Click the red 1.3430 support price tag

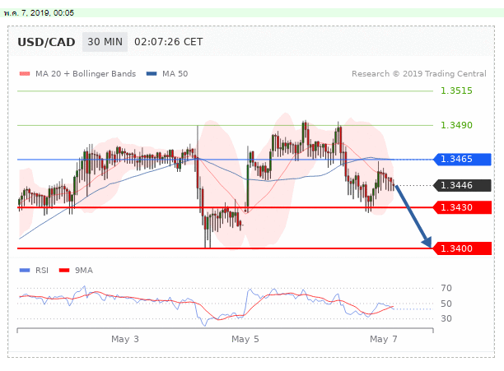462,207
